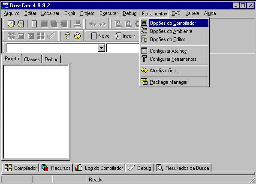The image size is (256, 184).
Task: Open the Resultados da Busca tab
Action: (x=183, y=168)
